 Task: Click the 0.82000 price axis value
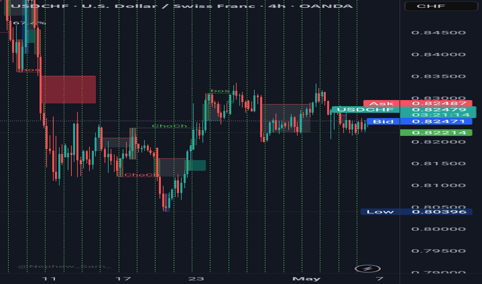click(439, 141)
